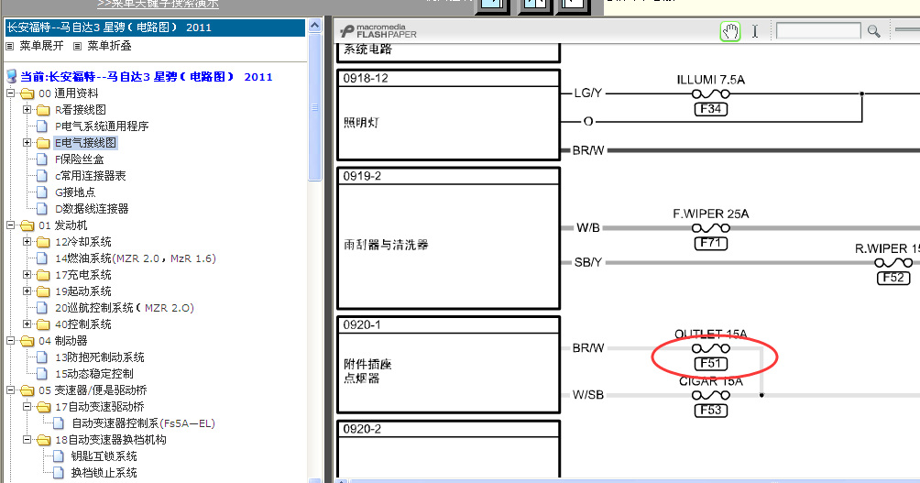Expand the 19起动系统 tree node
The width and height of the screenshot is (920, 483).
click(x=27, y=291)
